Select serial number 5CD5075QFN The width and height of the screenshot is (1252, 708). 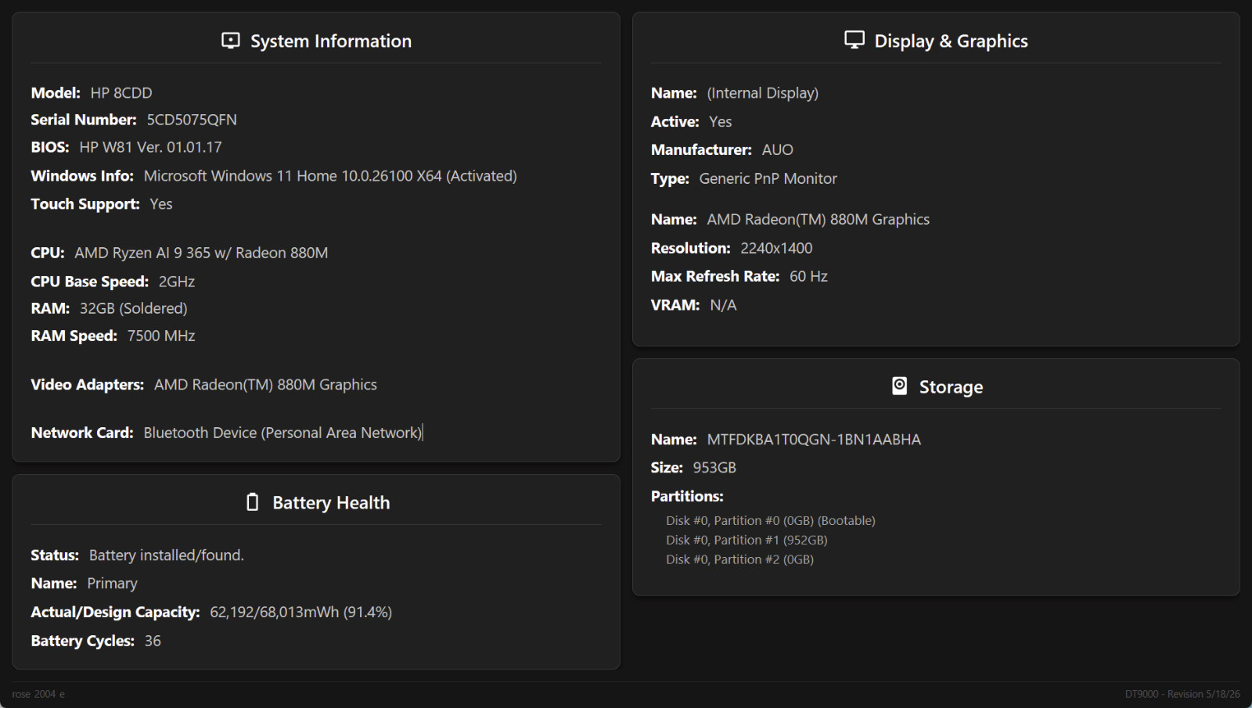click(x=192, y=120)
